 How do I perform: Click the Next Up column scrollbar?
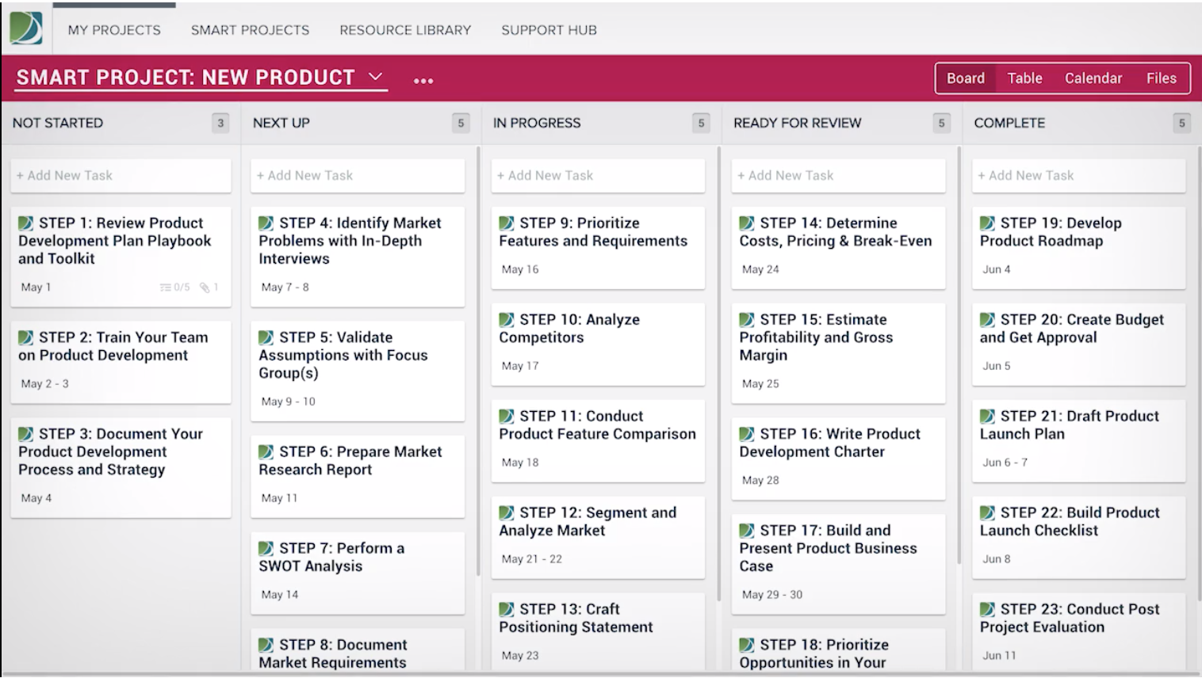(x=478, y=360)
